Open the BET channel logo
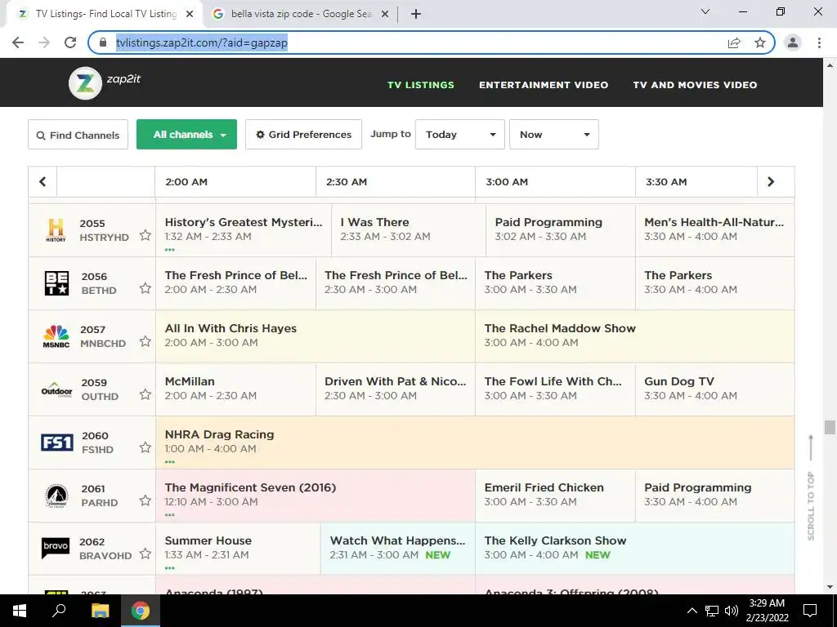837x627 pixels. pyautogui.click(x=56, y=283)
